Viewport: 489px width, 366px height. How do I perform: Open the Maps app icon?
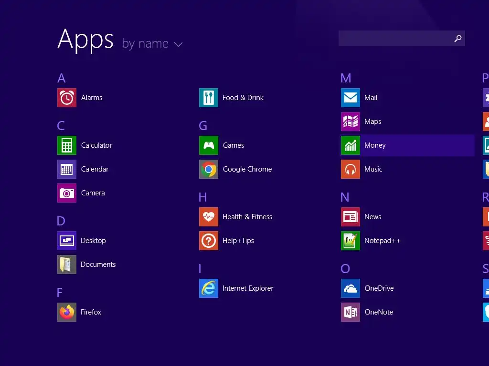tap(351, 122)
